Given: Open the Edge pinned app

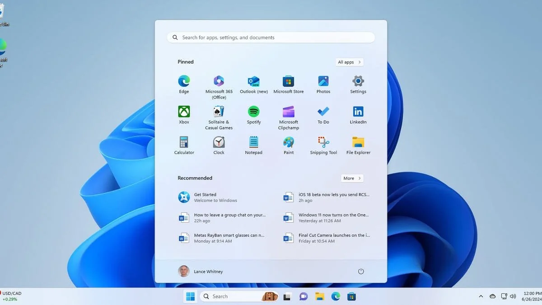Looking at the screenshot, I should tap(184, 84).
